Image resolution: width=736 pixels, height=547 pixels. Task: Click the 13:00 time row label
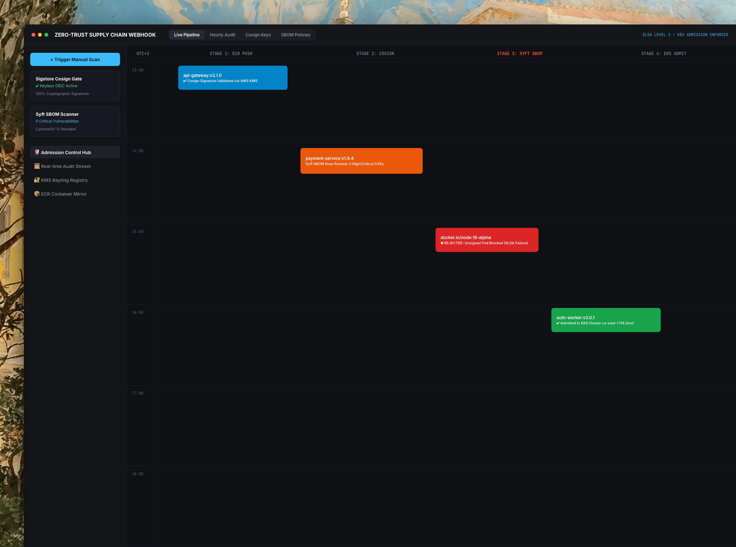tap(138, 70)
